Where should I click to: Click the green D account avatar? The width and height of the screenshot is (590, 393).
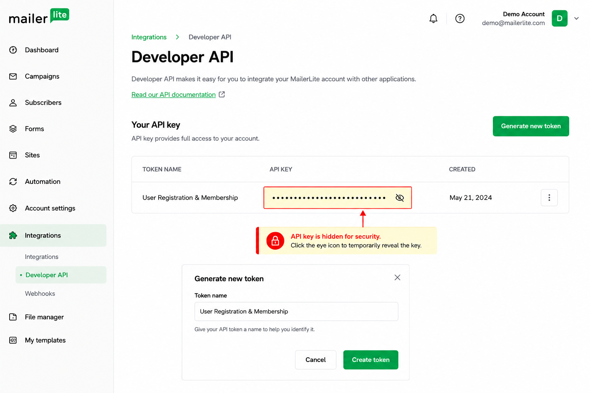click(x=560, y=18)
